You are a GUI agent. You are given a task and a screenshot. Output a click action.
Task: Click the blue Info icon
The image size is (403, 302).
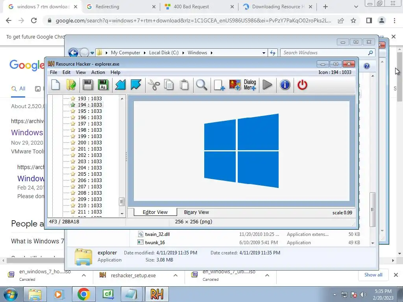(x=285, y=85)
